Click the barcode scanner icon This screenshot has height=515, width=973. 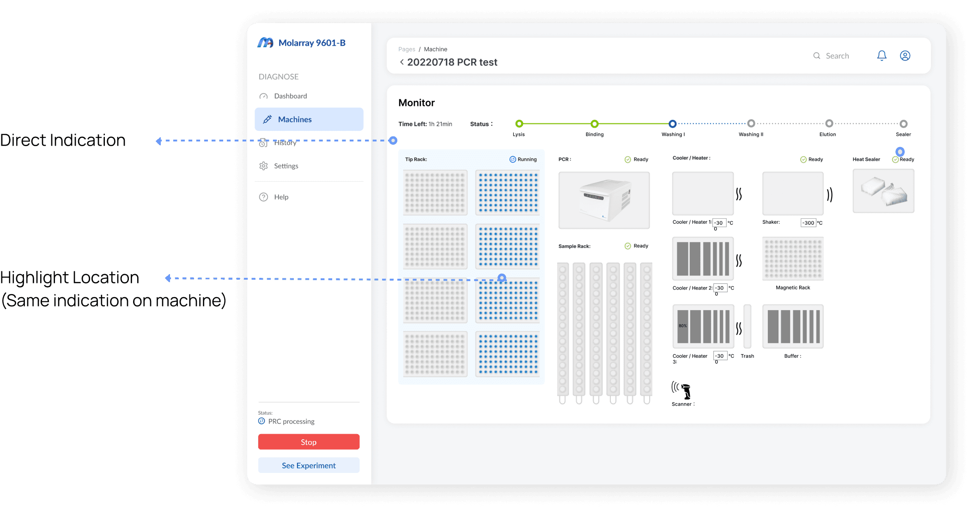tap(683, 390)
